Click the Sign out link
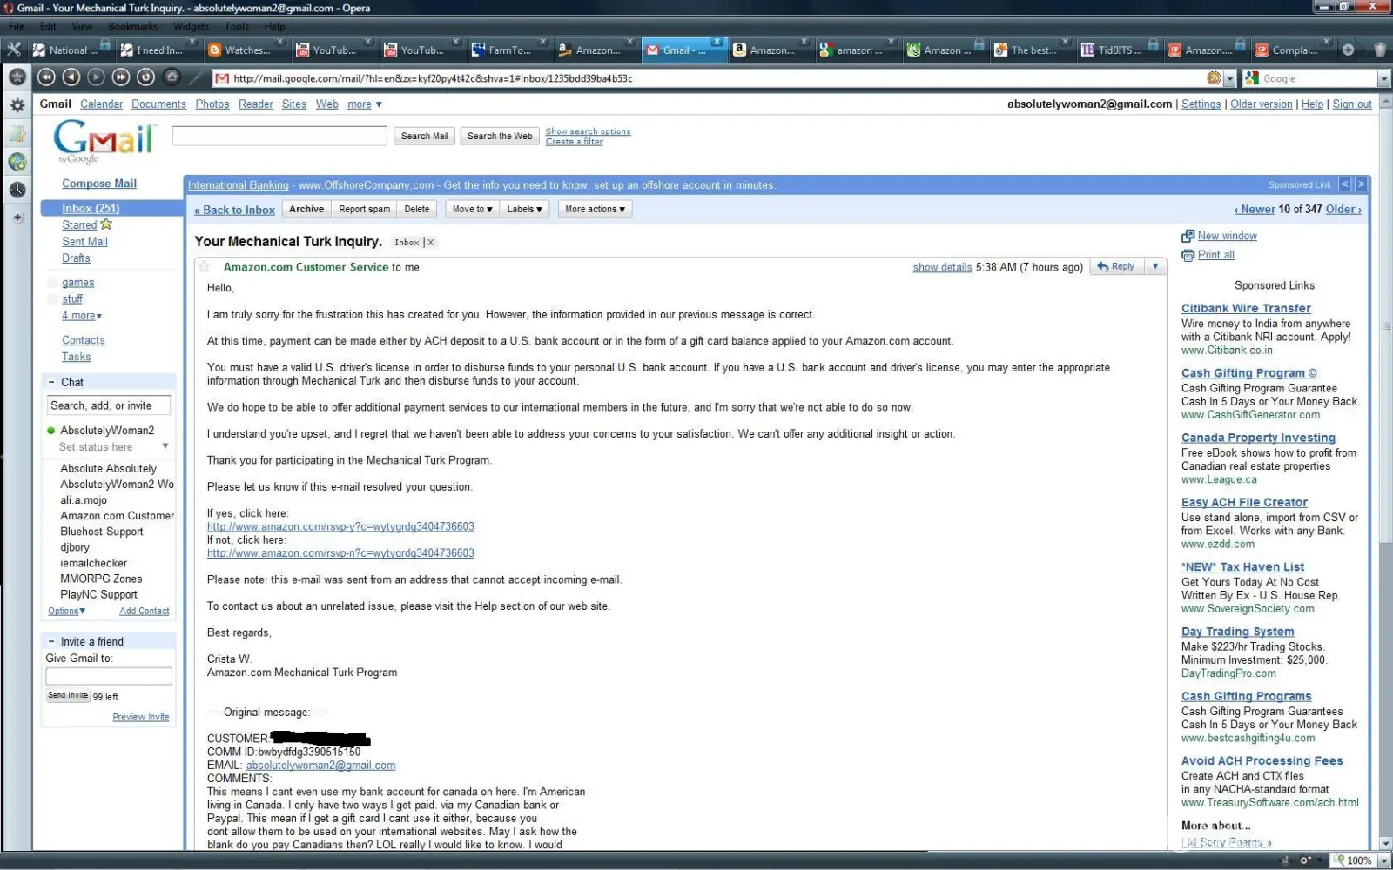Image resolution: width=1393 pixels, height=870 pixels. [1352, 104]
